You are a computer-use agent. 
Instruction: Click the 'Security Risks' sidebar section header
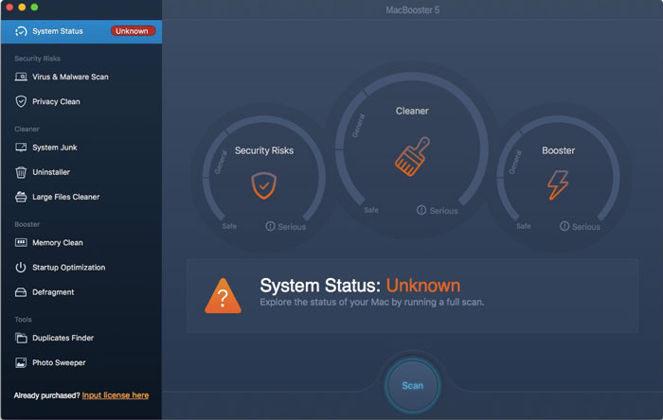(x=37, y=59)
